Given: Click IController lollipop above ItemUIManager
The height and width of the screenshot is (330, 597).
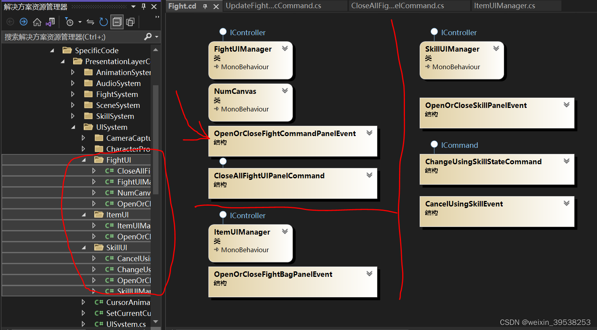Looking at the screenshot, I should pos(223,215).
